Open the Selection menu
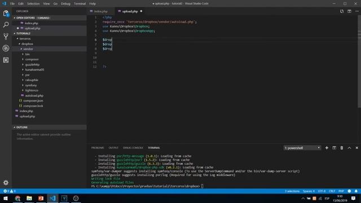The width and height of the screenshot is (361, 203). coord(33,4)
